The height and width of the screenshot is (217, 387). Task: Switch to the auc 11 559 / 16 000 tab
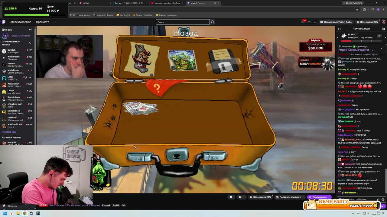click(131, 3)
